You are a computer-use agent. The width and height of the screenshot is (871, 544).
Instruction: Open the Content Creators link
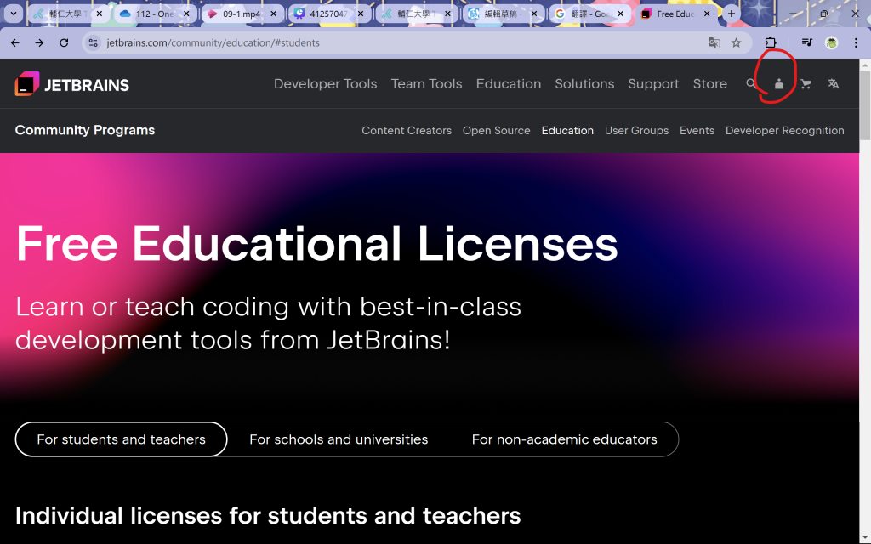[x=407, y=130]
